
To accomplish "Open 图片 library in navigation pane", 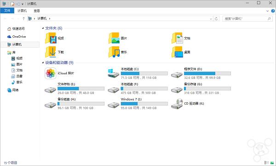I will 19,64.
